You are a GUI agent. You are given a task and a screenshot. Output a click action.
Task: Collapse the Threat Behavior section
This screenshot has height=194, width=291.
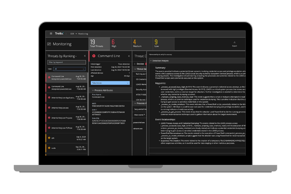pos(135,69)
